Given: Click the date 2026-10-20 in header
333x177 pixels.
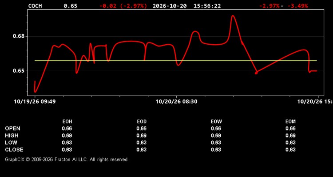Looking at the screenshot, I should (x=170, y=6).
